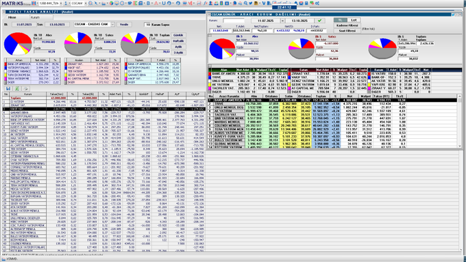The height and width of the screenshot is (262, 466).
Task: Click the red swatch beside BANK-OF-AMERICA in the Artan table
Action: [5, 64]
